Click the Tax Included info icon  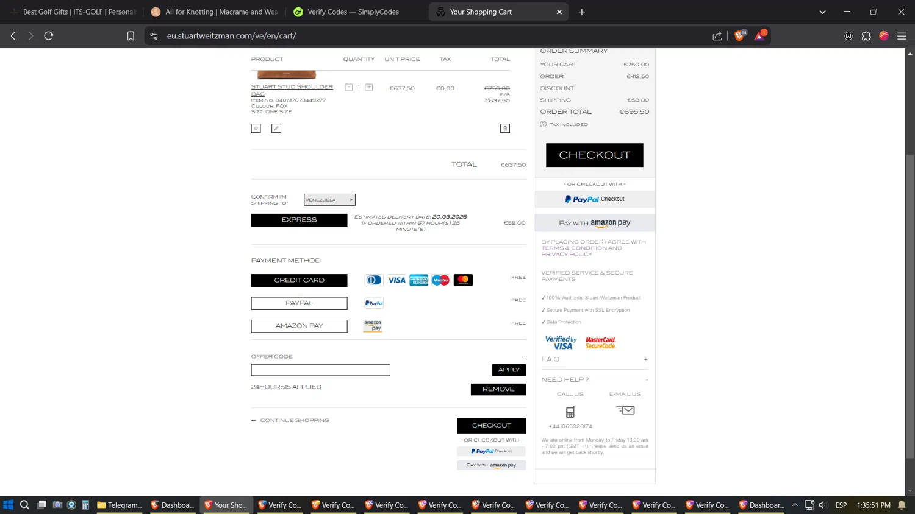543,124
